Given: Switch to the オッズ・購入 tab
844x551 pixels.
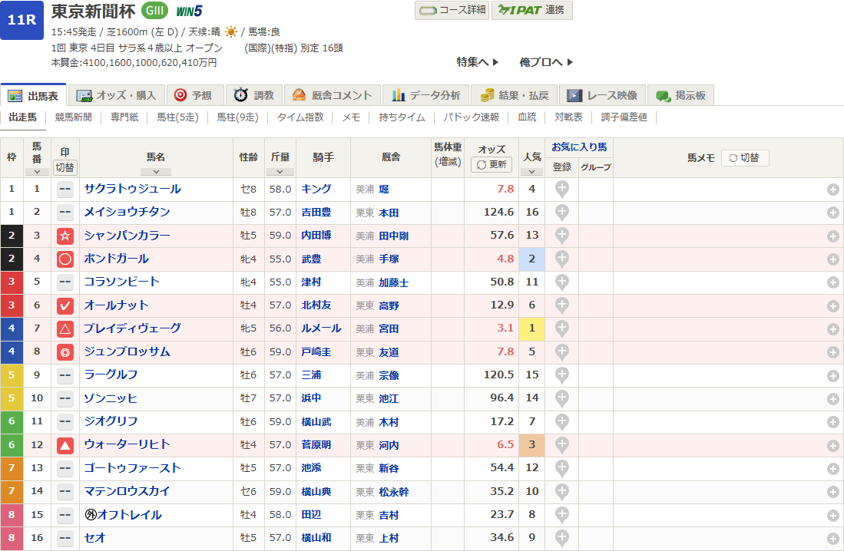Looking at the screenshot, I should coord(117,95).
